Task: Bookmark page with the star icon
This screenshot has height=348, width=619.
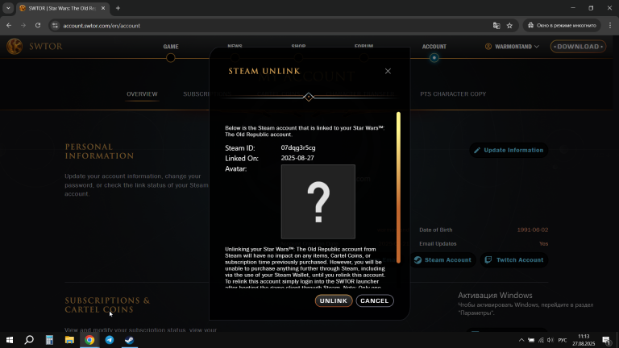Action: 509,26
